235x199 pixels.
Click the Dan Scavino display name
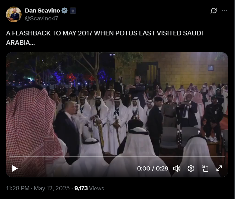tap(43, 11)
